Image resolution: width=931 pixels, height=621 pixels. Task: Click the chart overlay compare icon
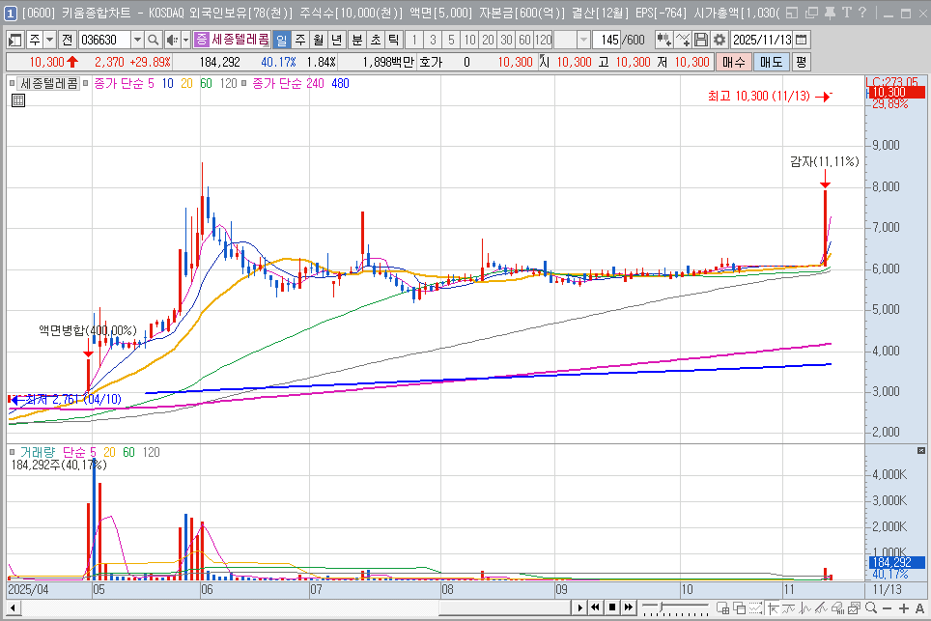coord(854,607)
